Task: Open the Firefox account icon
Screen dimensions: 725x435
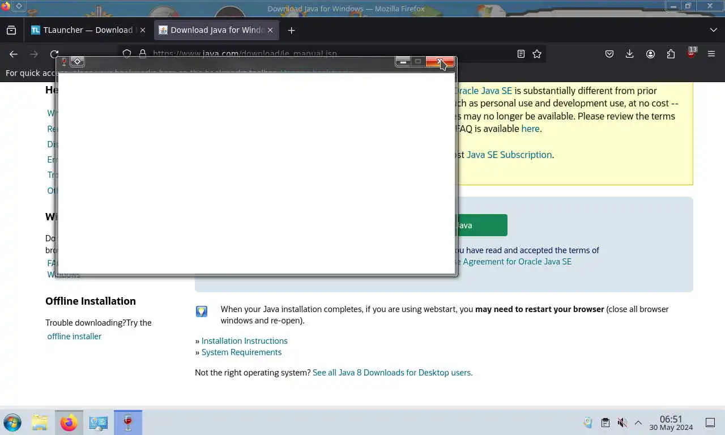Action: [650, 54]
